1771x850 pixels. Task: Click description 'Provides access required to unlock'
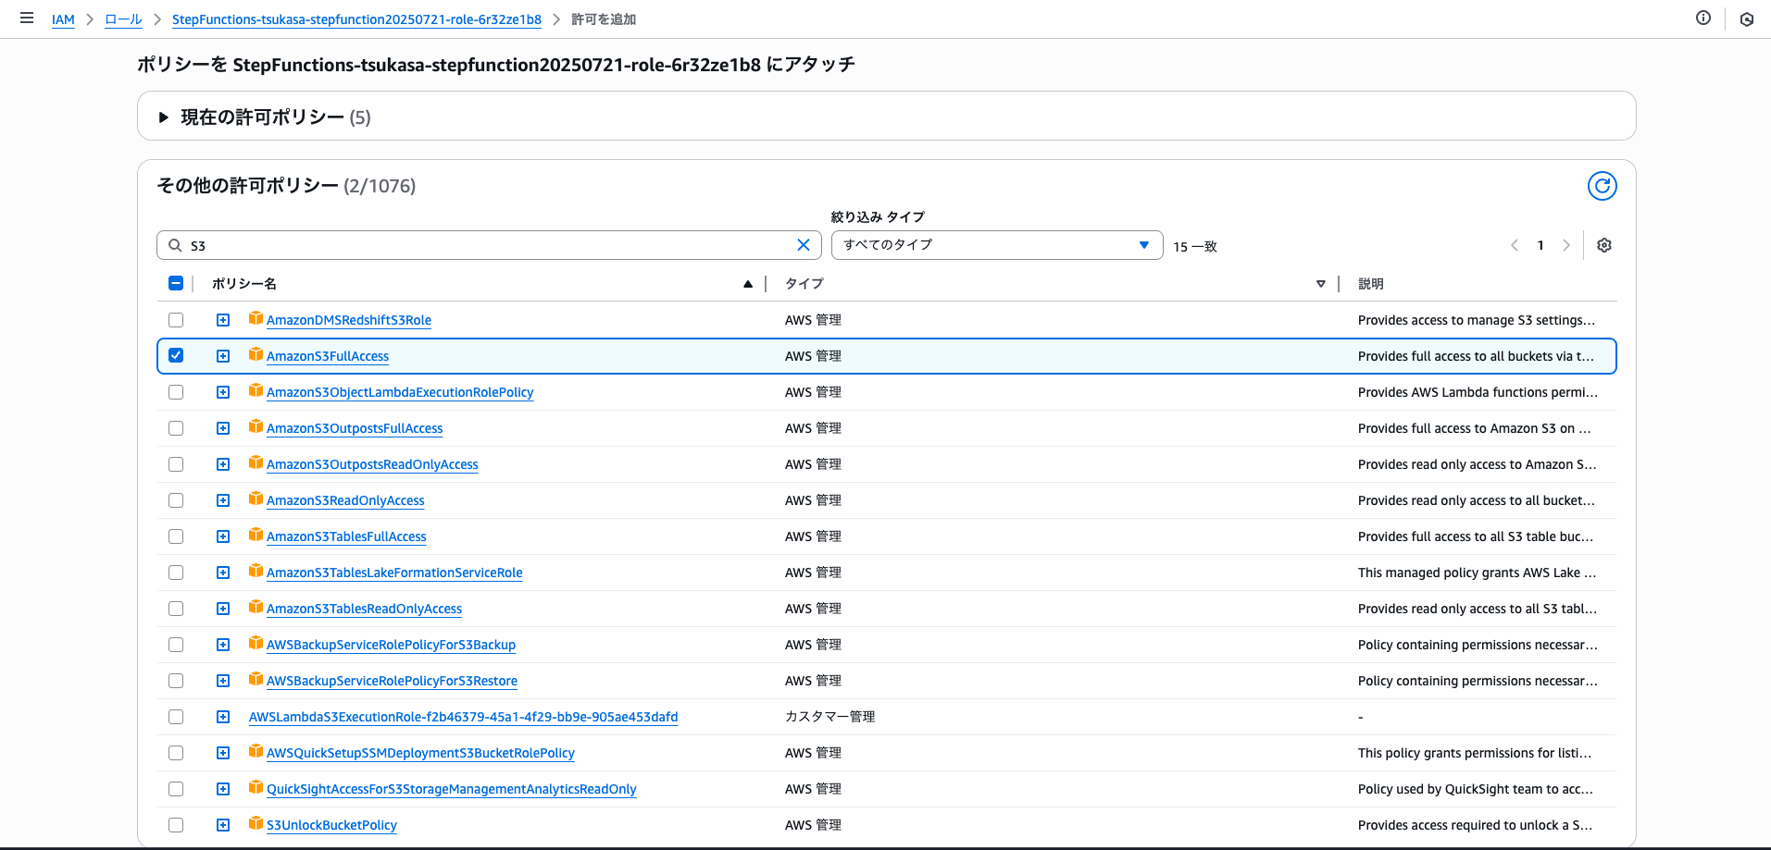point(1475,825)
